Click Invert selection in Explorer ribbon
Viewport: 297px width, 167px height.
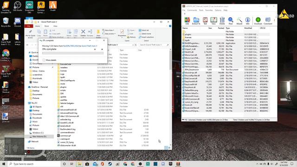146,37
